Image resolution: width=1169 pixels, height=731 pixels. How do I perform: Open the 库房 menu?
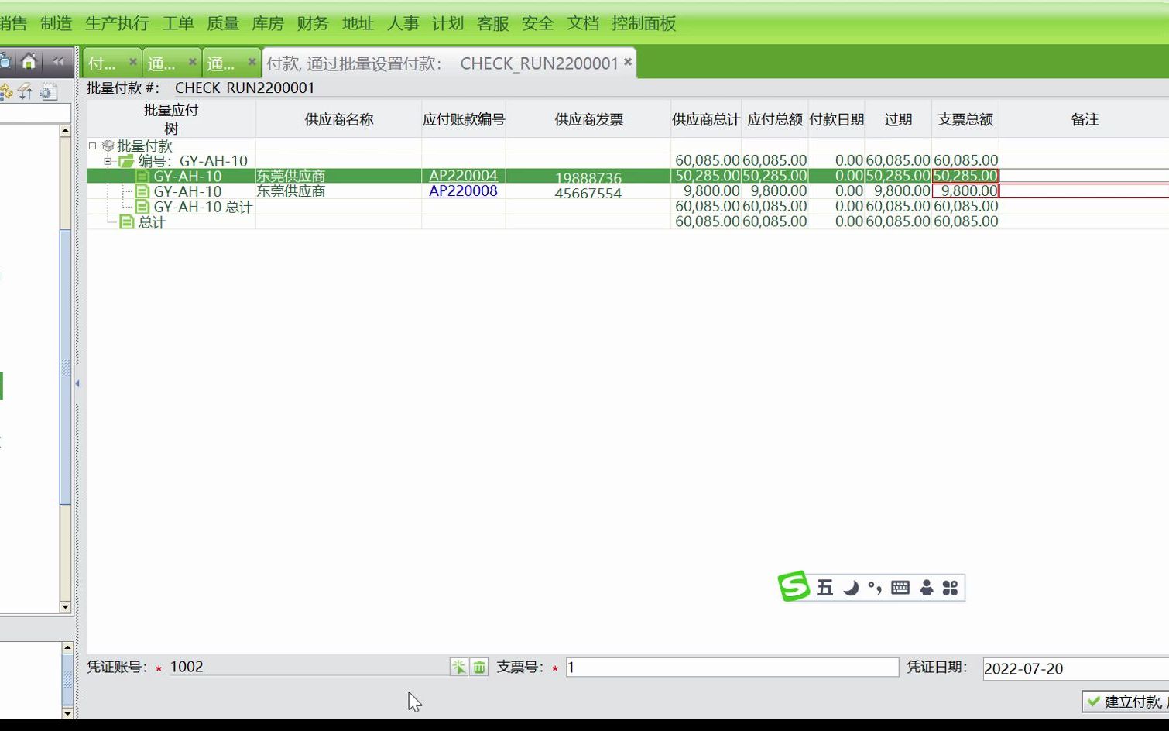click(x=268, y=23)
